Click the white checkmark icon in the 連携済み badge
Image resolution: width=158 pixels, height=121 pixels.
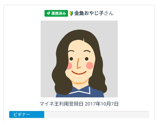(x=48, y=13)
